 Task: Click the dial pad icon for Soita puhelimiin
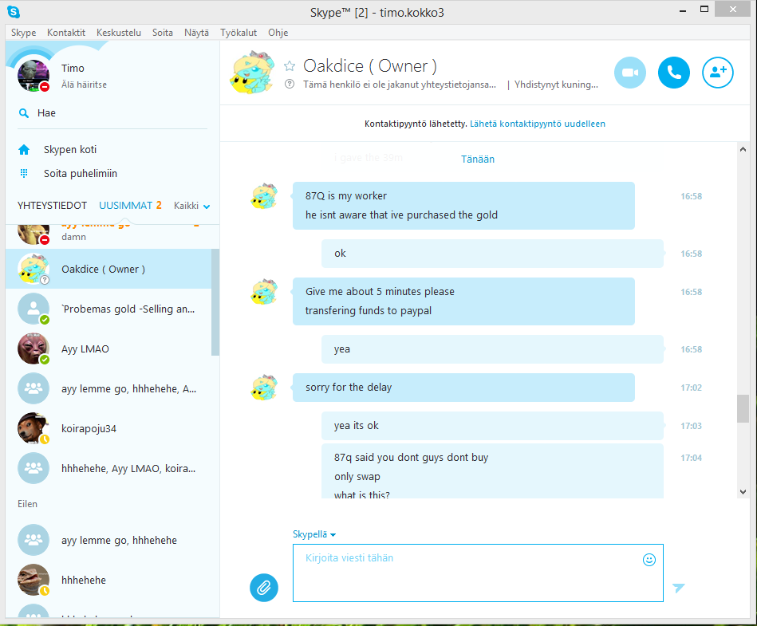pyautogui.click(x=24, y=173)
